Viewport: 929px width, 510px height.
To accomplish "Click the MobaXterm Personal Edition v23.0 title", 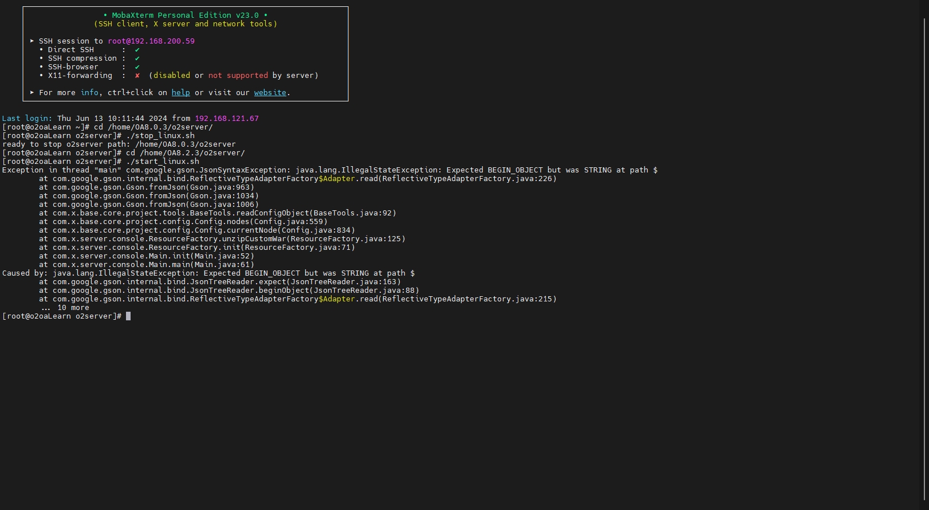I will pos(186,15).
